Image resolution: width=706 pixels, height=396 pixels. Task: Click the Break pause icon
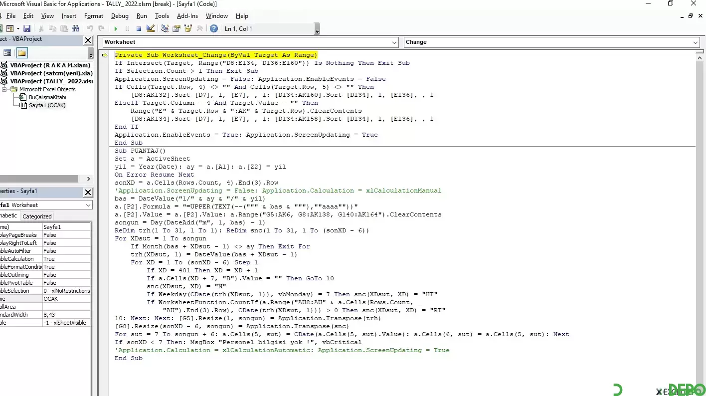point(127,29)
